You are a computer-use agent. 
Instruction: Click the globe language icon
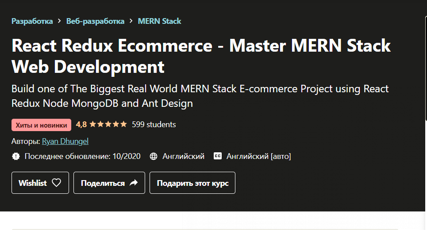click(154, 156)
